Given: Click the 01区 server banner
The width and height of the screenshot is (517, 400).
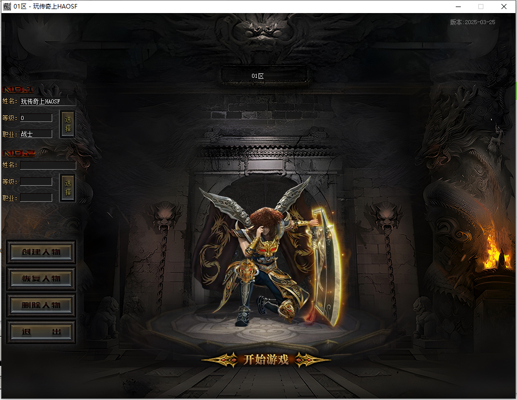Looking at the screenshot, I should 257,76.
